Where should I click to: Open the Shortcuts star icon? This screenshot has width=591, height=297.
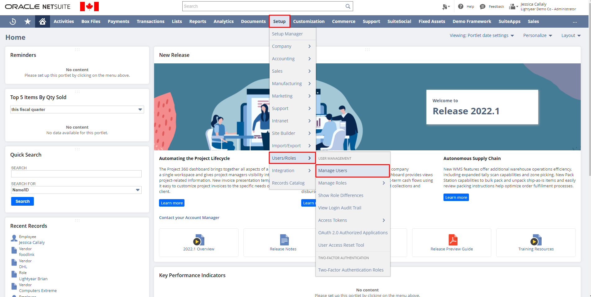[28, 21]
